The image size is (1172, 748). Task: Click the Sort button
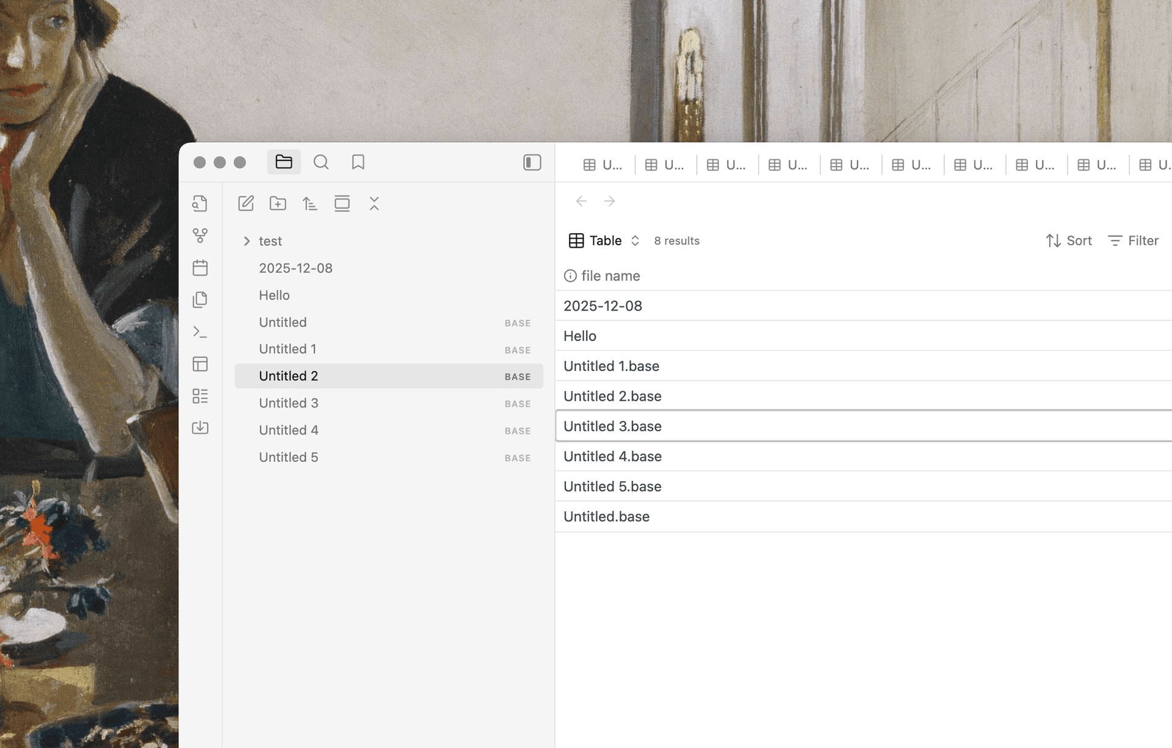(1069, 240)
